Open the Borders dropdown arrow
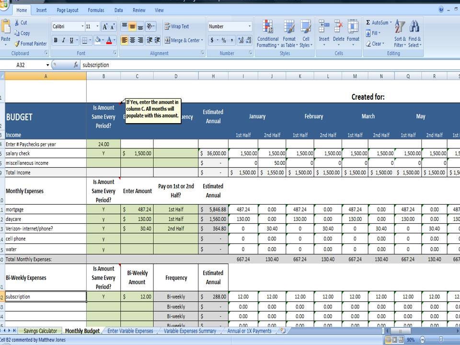Image resolution: width=460 pixels, height=345 pixels. (90, 40)
